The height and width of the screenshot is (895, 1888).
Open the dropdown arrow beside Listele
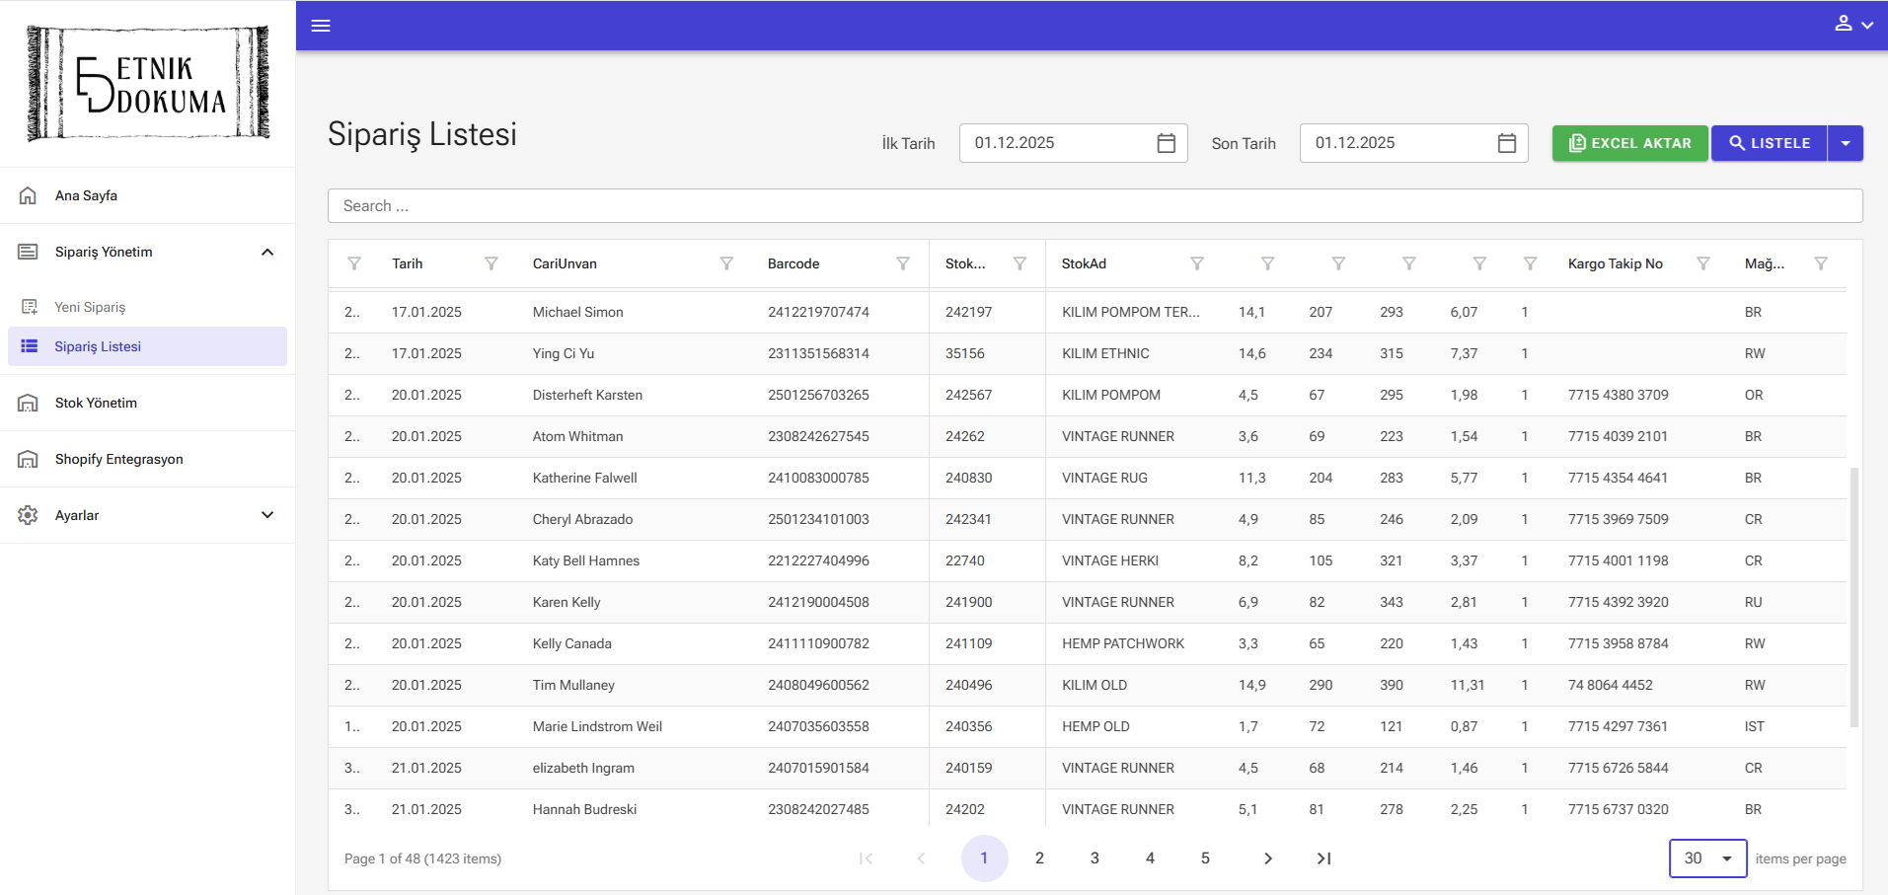1846,143
